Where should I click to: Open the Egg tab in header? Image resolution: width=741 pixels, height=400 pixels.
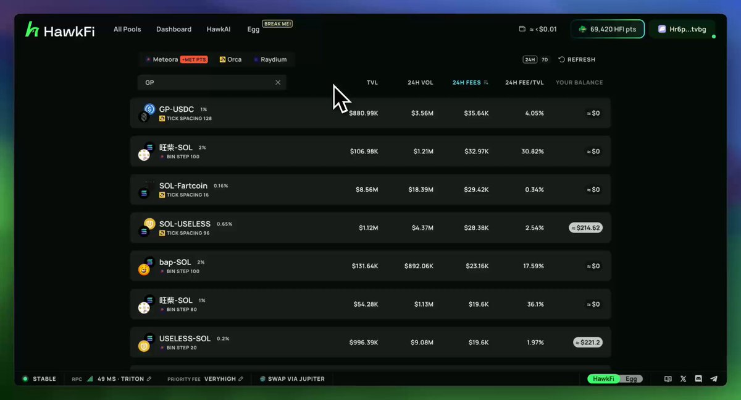pos(253,29)
